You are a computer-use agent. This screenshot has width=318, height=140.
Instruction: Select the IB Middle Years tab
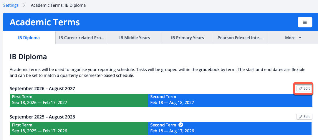[135, 38]
